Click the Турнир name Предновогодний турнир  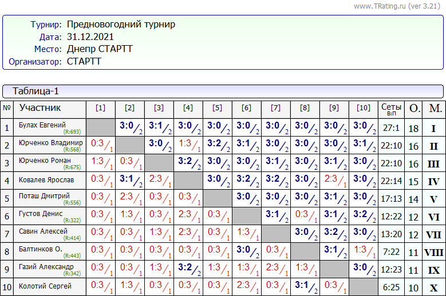coord(121,25)
